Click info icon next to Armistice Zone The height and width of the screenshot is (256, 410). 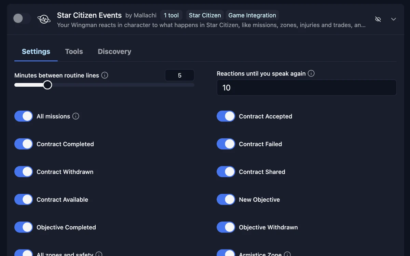tap(287, 254)
